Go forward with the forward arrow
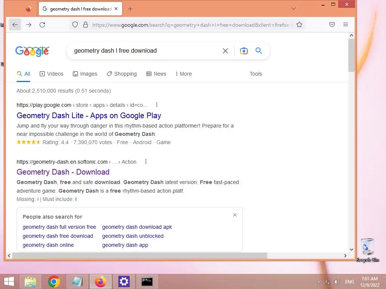 29,24
